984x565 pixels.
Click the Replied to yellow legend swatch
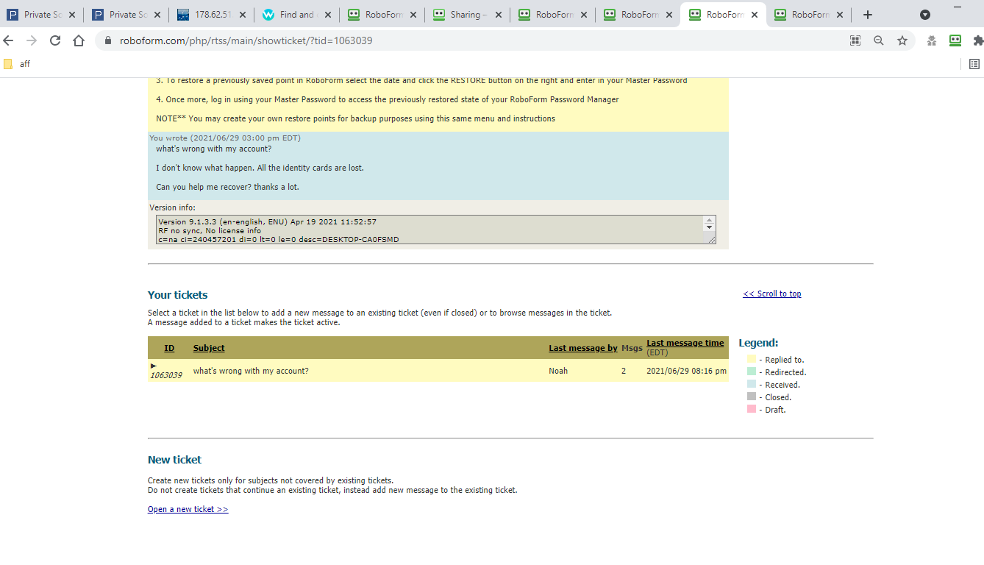pos(751,360)
